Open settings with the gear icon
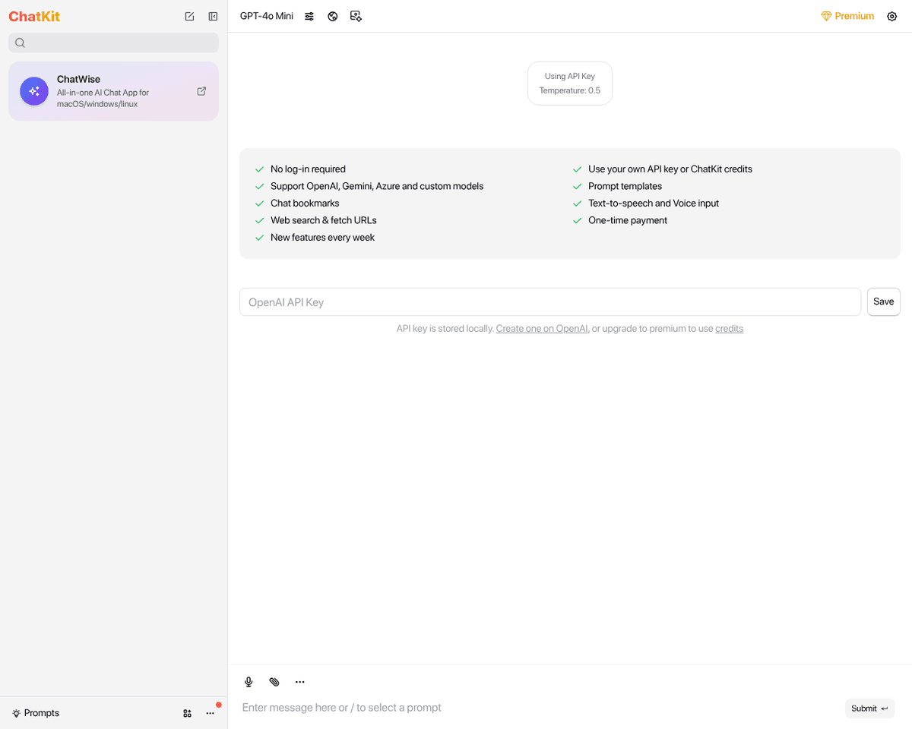The height and width of the screenshot is (729, 912). [892, 16]
